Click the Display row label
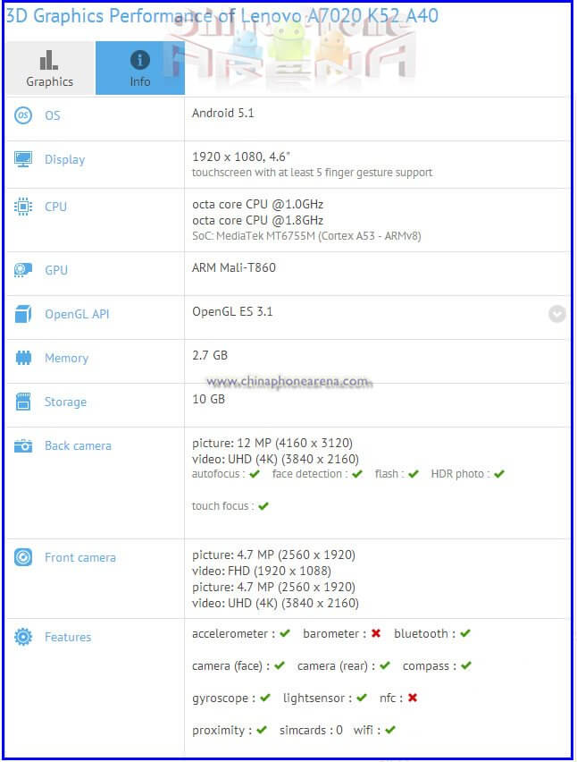The height and width of the screenshot is (762, 577). (64, 160)
